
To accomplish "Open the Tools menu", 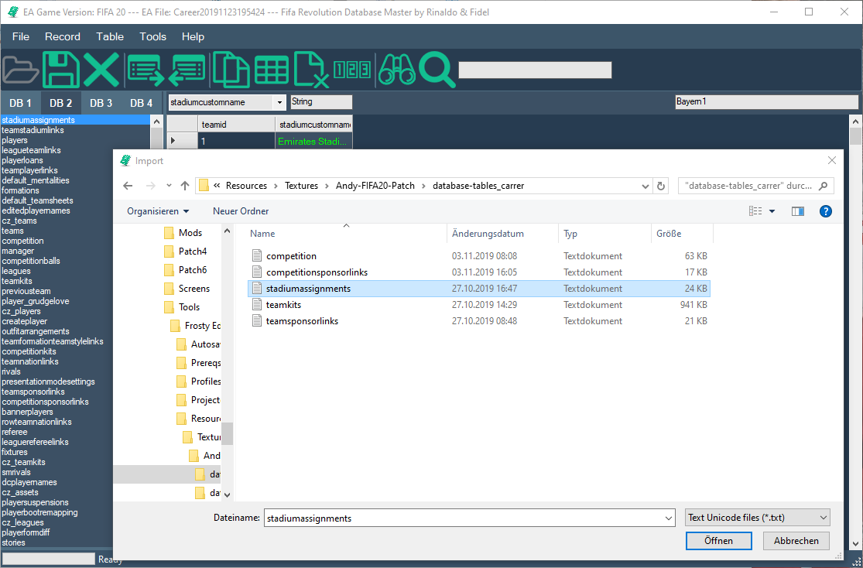I will tap(153, 36).
